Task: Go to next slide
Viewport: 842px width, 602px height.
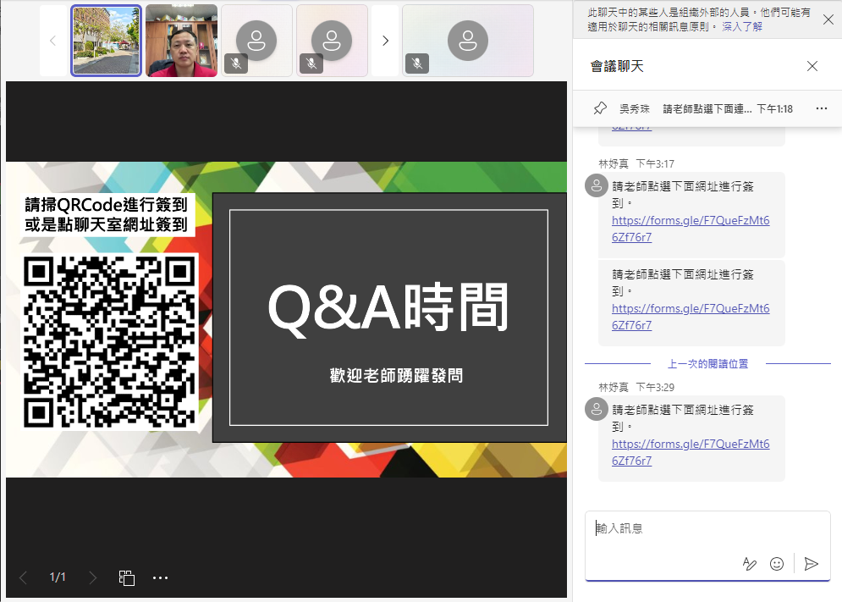Action: click(92, 577)
